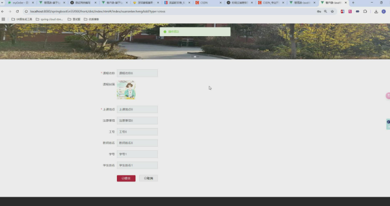Click the 教师姓名 input field

(x=137, y=143)
